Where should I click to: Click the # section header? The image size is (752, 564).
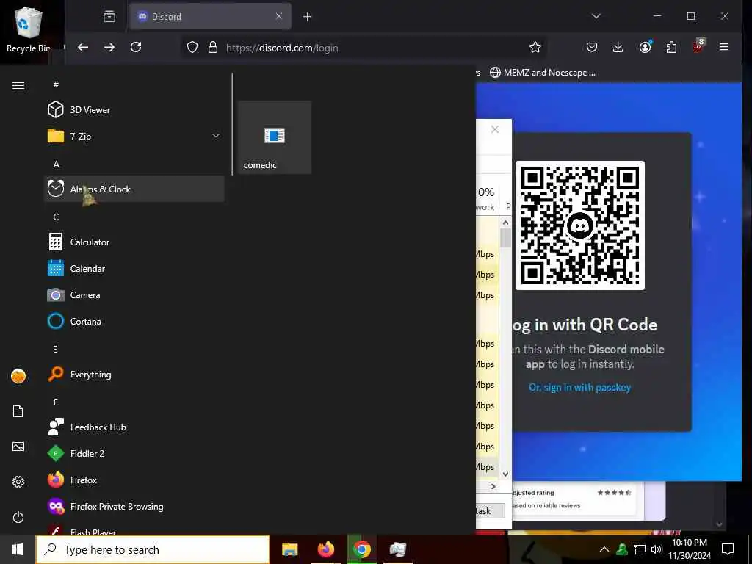(x=56, y=84)
